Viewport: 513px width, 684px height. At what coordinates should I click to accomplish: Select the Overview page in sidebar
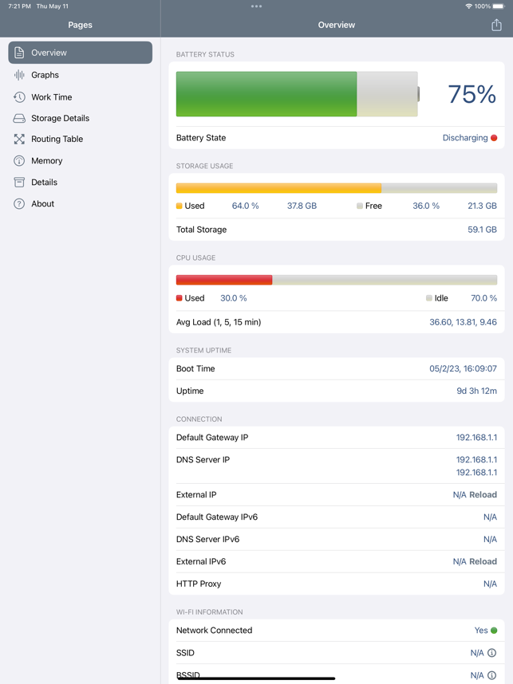[81, 53]
